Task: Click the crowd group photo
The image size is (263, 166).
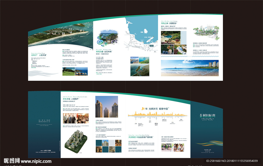Action: pos(82,118)
